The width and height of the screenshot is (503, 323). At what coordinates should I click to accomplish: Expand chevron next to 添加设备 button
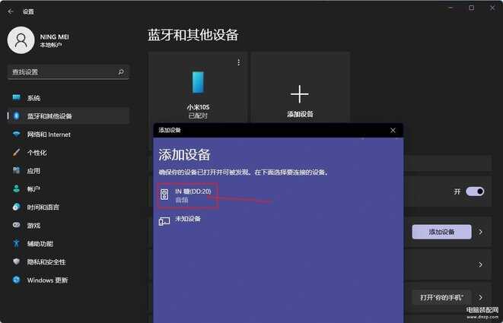pyautogui.click(x=480, y=232)
